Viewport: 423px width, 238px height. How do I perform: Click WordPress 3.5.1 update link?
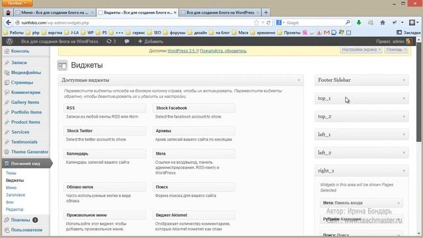coord(182,51)
